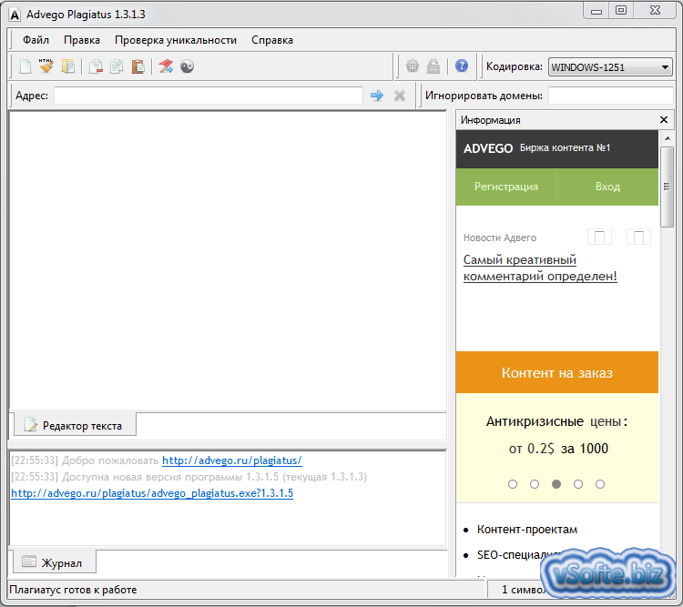Click in the Адрес input field
Viewport: 683px width, 607px height.
coord(209,96)
